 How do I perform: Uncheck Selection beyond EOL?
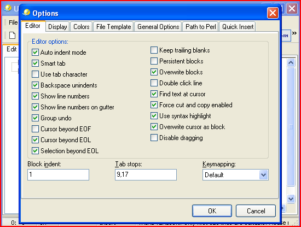pyautogui.click(x=35, y=151)
